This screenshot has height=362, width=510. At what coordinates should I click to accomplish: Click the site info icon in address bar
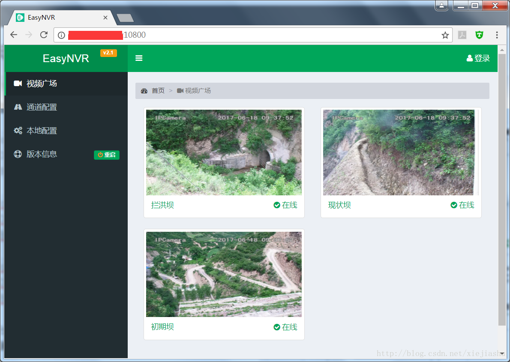[61, 35]
